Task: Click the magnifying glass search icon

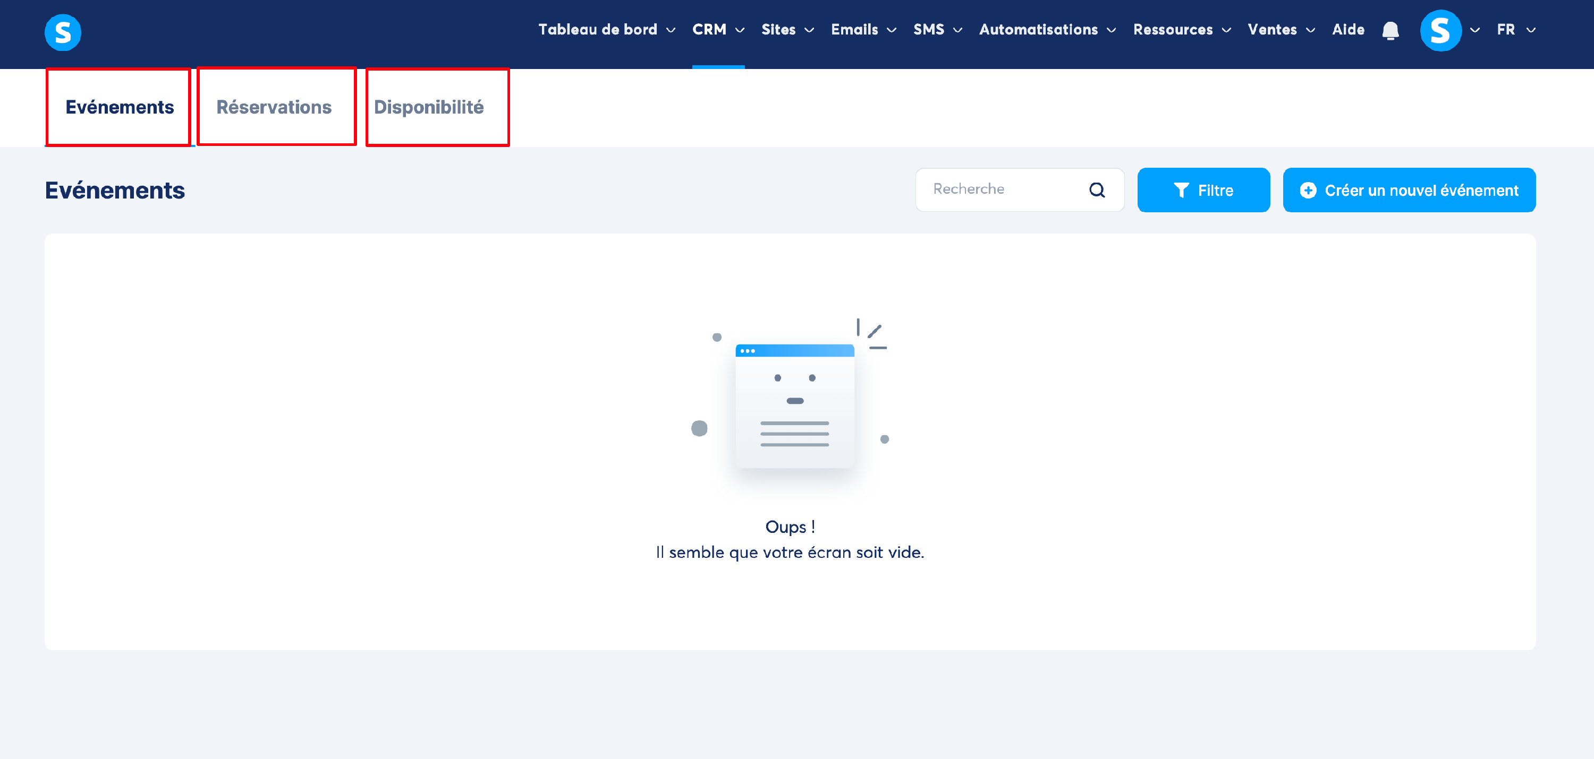Action: [1097, 190]
